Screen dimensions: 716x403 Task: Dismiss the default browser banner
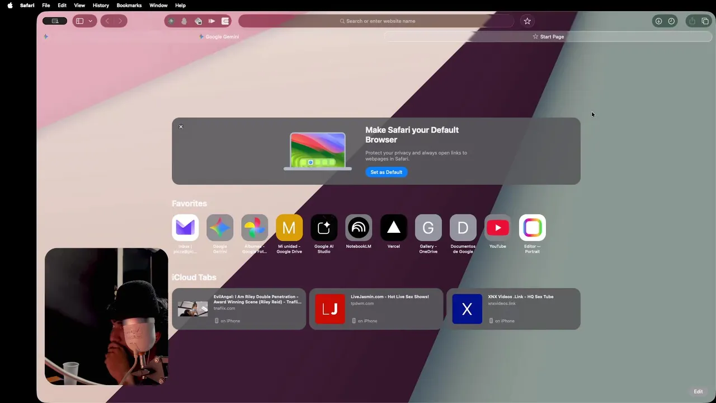coord(181,127)
